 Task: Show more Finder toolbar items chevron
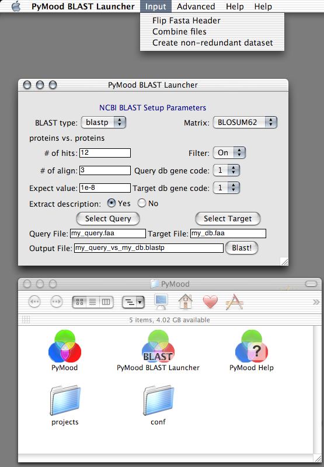point(316,302)
